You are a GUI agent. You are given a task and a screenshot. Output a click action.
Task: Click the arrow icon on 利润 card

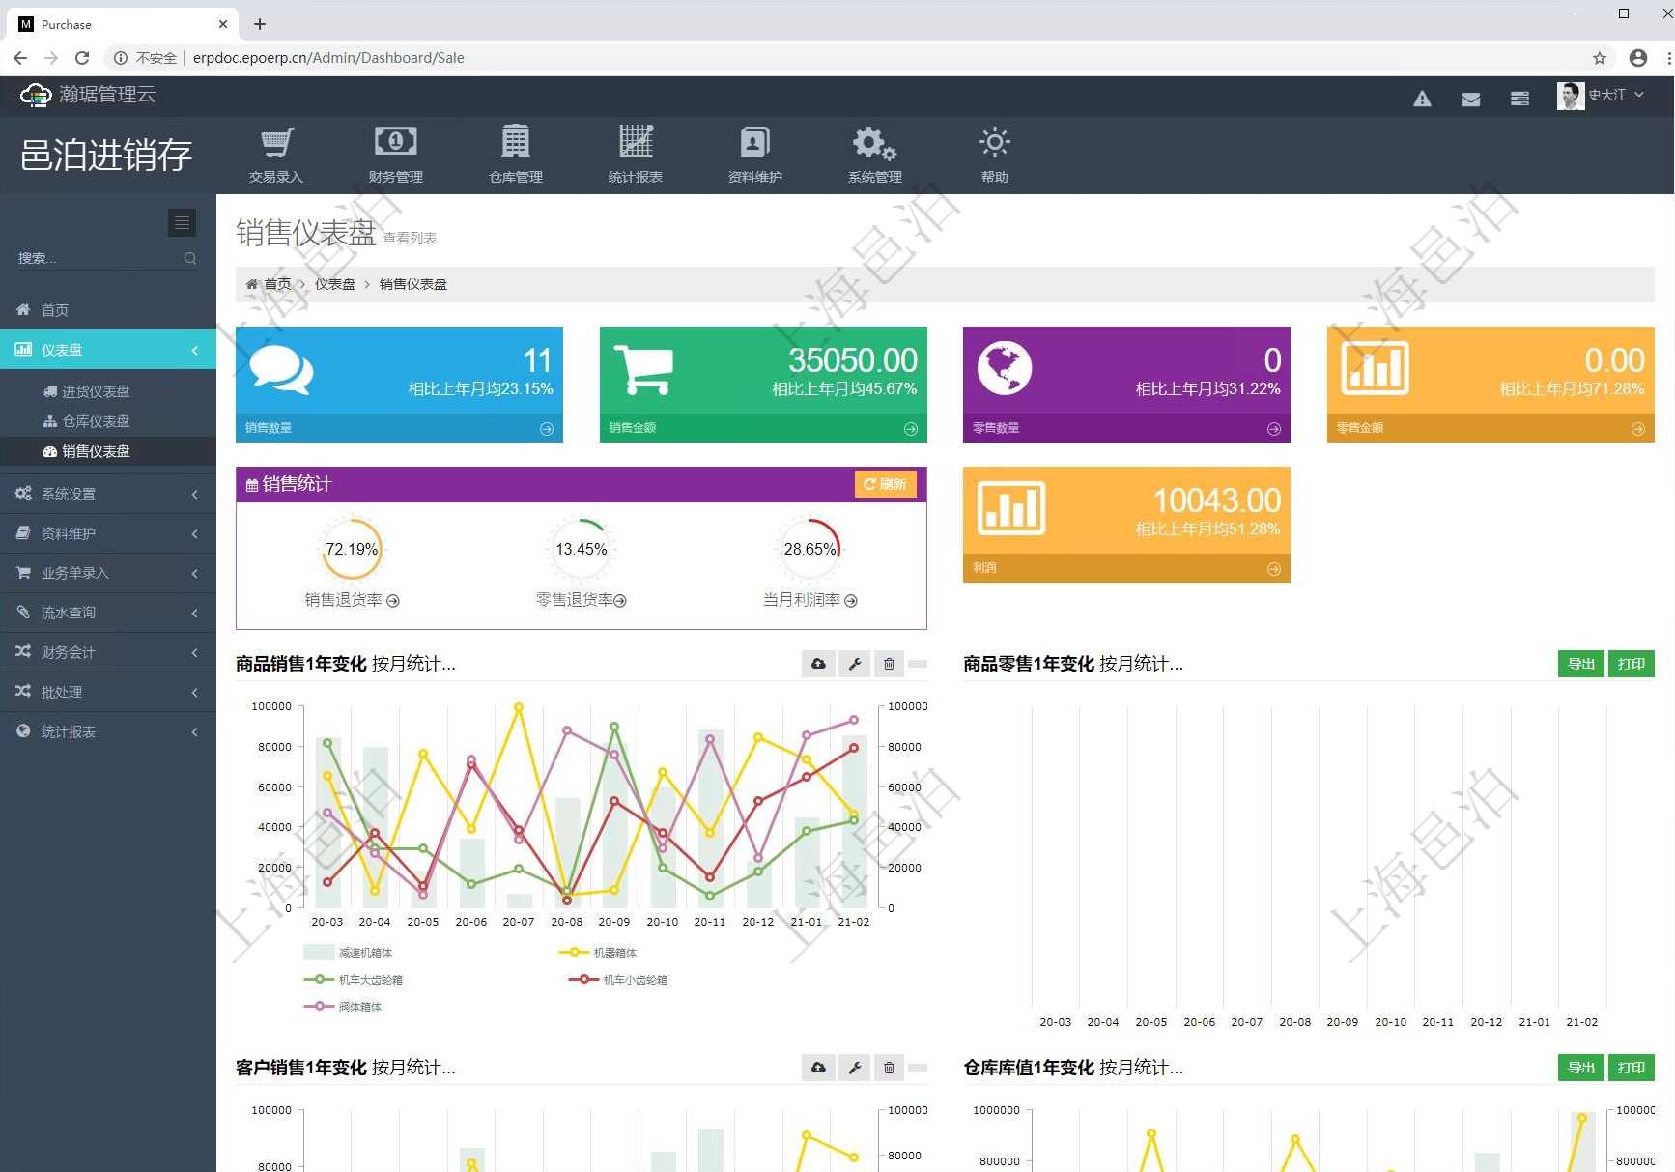(x=1274, y=569)
